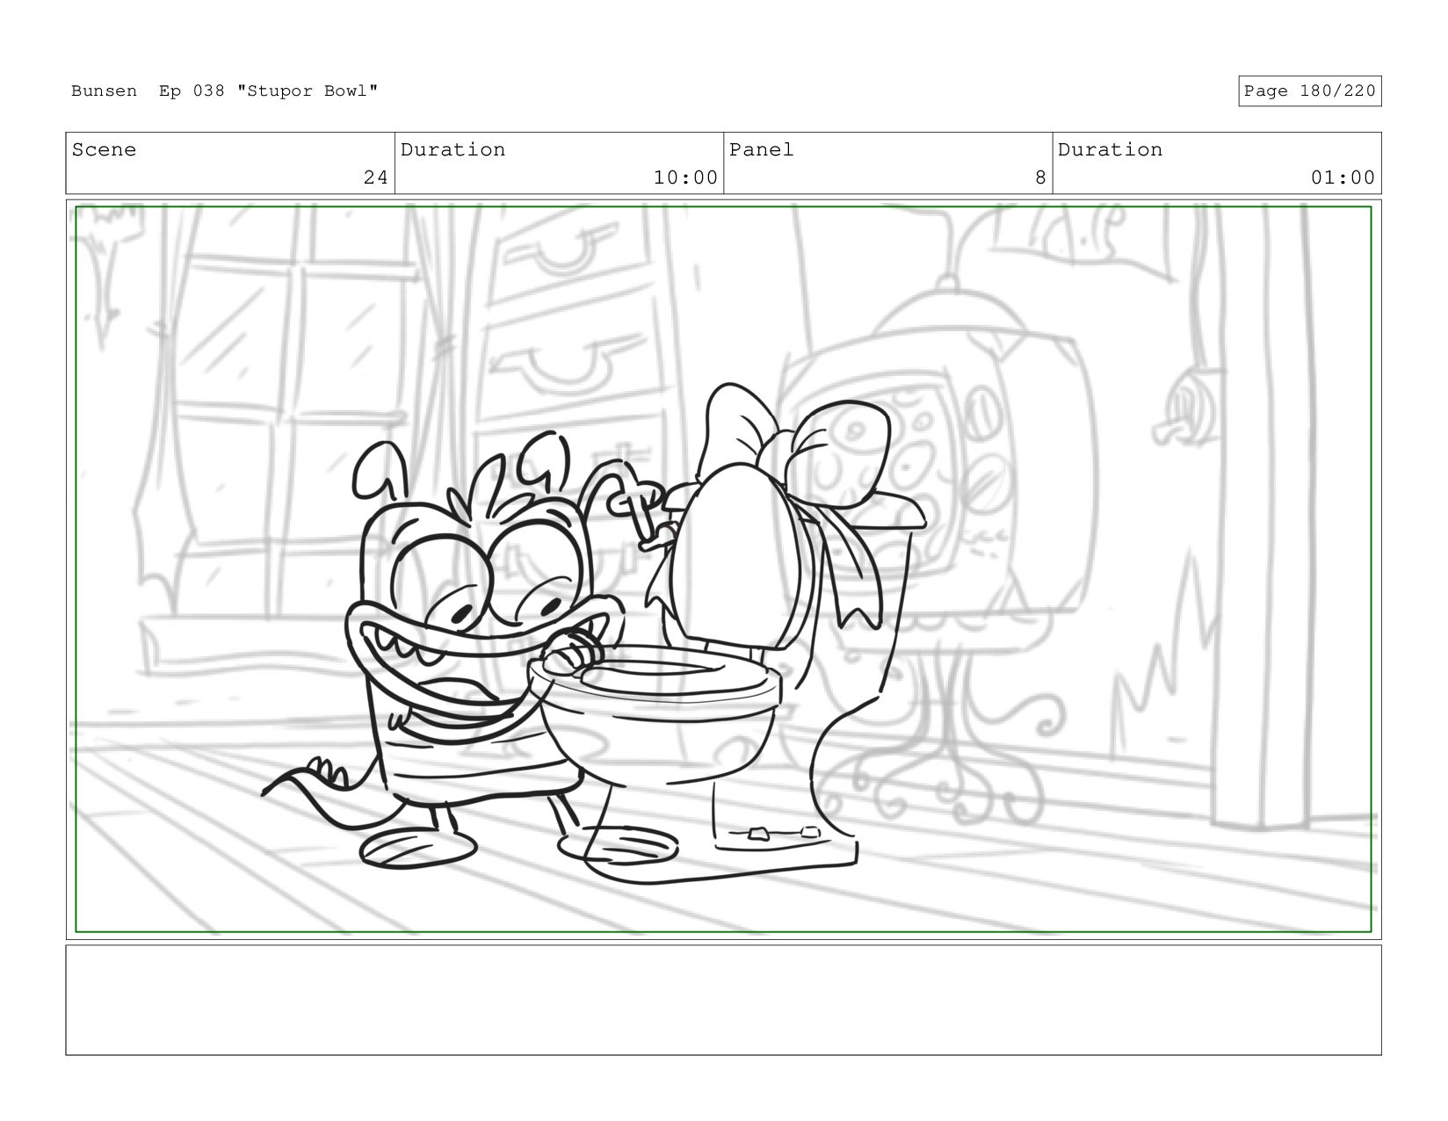Click the 'Panel' header label
Screen dimensions: 1448x1121
coord(761,150)
